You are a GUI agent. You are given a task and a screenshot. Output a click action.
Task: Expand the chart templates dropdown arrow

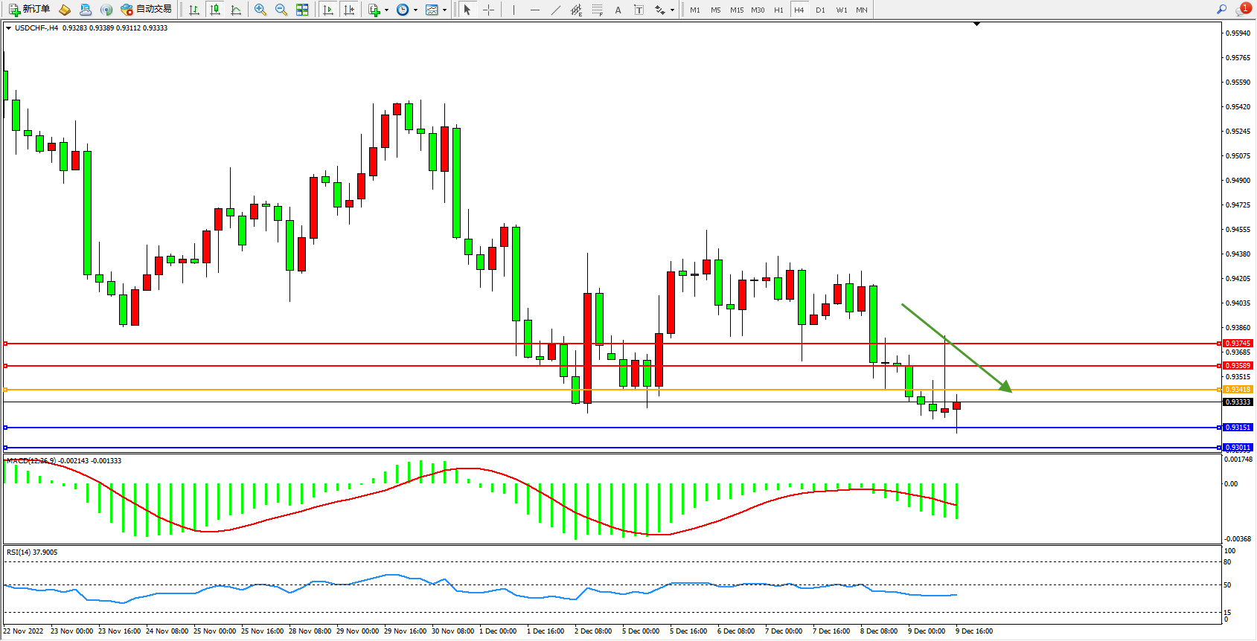pos(444,10)
